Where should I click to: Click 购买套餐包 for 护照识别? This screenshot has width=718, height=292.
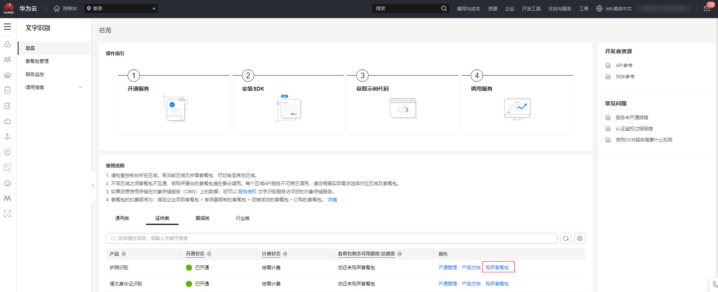(x=497, y=267)
